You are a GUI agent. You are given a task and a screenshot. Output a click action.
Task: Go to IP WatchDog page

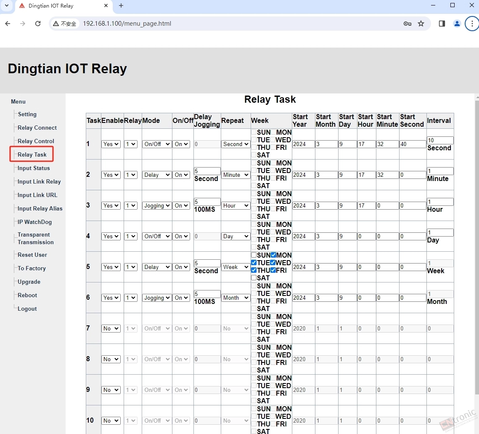point(34,222)
